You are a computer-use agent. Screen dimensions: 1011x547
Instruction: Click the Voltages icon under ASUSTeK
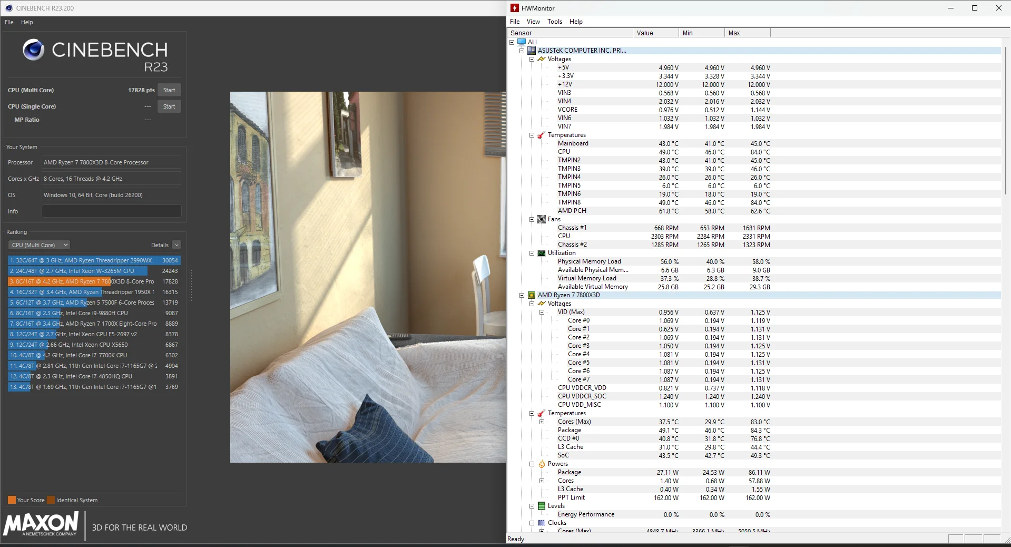tap(542, 59)
